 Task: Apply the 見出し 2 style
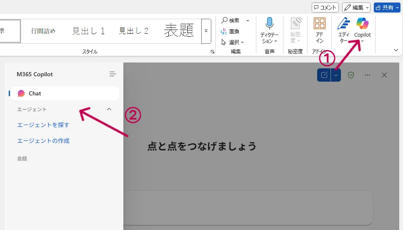point(133,31)
